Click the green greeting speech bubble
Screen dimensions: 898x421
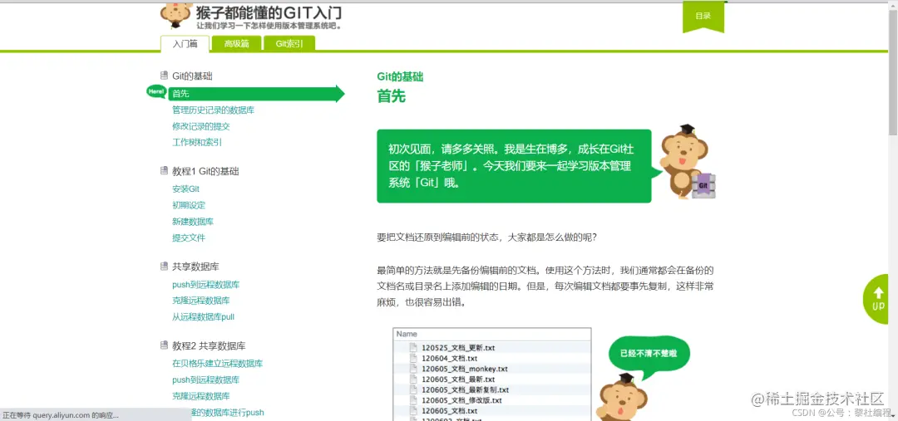pyautogui.click(x=514, y=166)
